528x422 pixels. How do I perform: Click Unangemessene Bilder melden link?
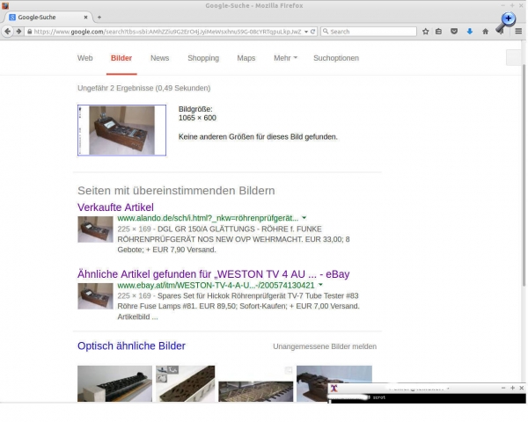(x=325, y=346)
